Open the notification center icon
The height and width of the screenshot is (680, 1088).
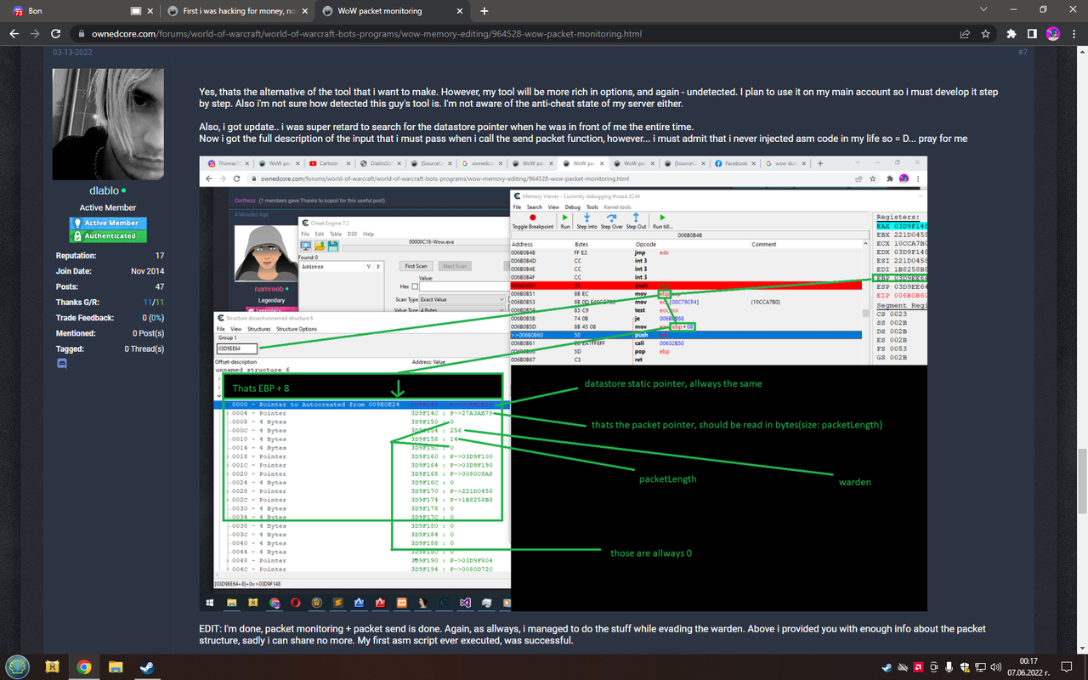pyautogui.click(x=1066, y=667)
